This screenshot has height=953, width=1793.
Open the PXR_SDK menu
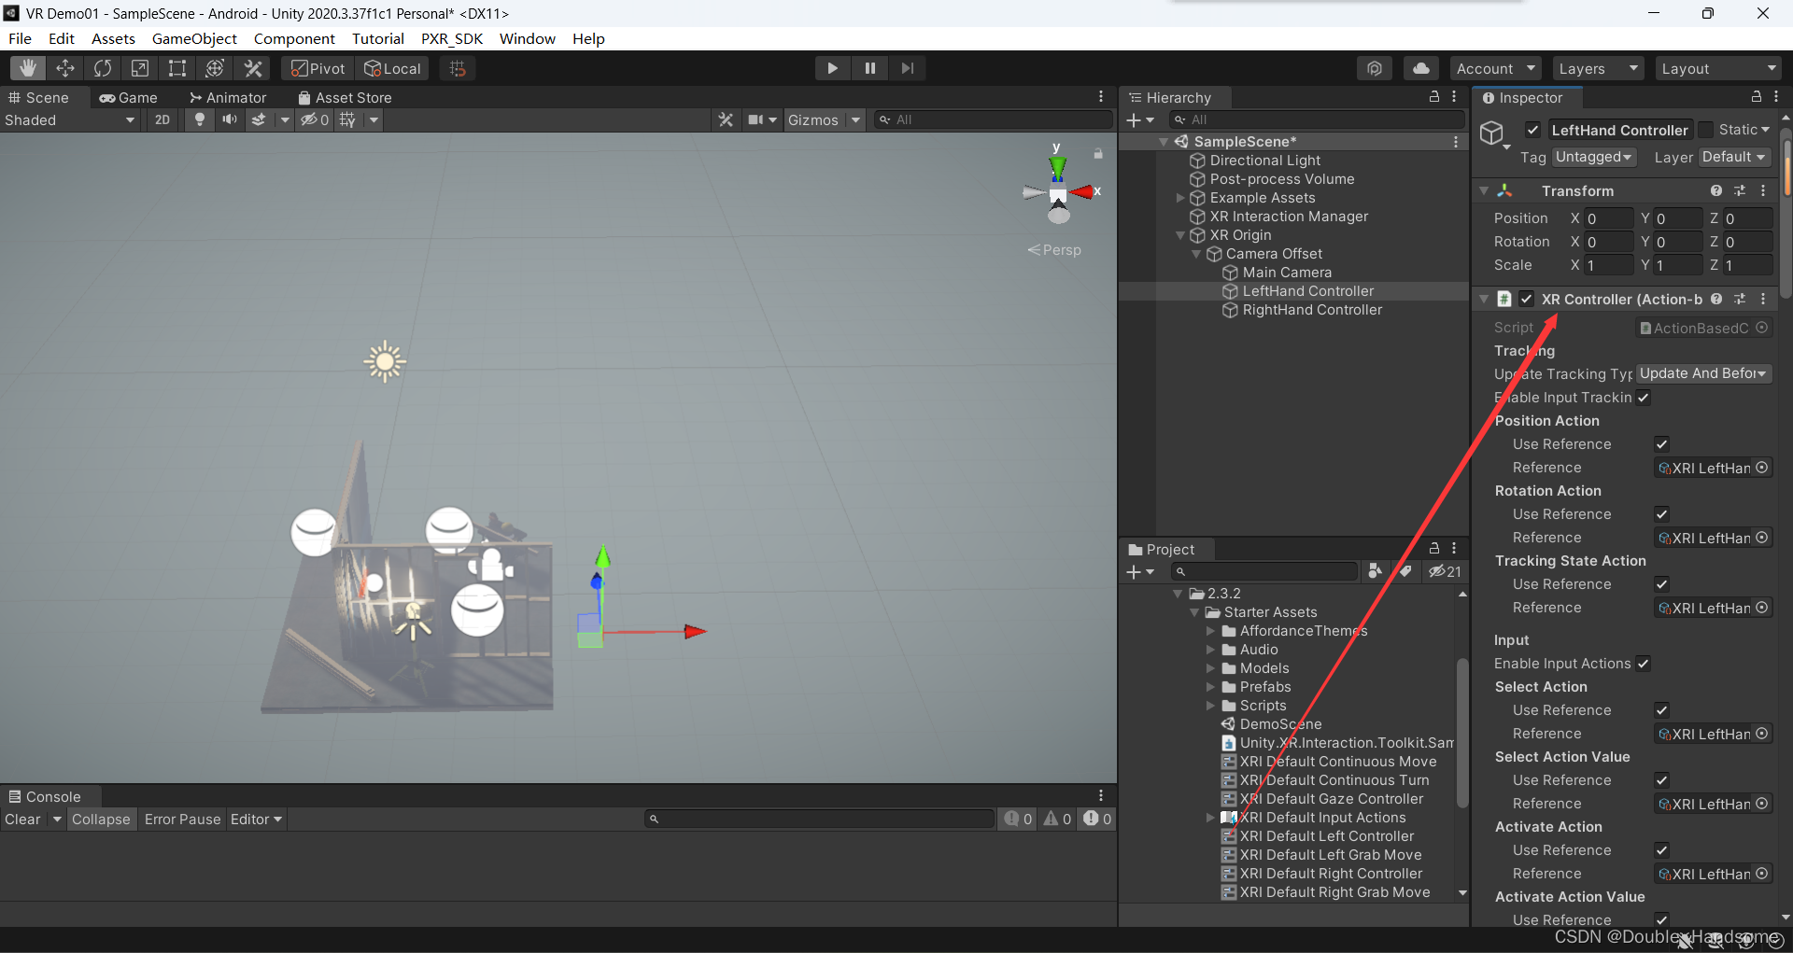451,38
